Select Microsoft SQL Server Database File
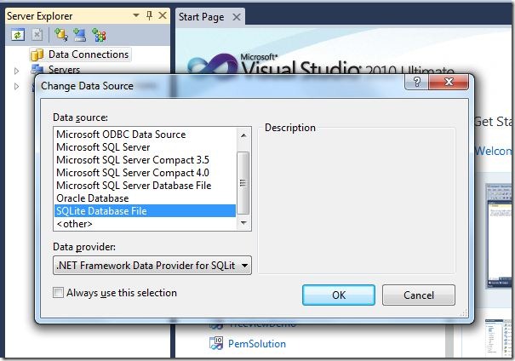 (x=145, y=186)
